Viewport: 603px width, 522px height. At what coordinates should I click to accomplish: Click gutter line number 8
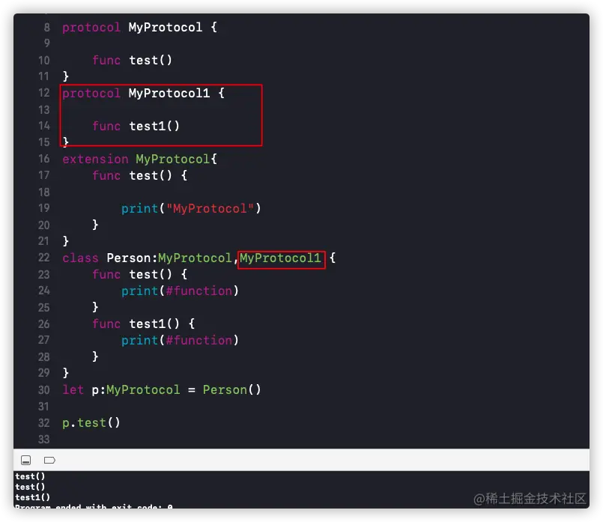[47, 27]
